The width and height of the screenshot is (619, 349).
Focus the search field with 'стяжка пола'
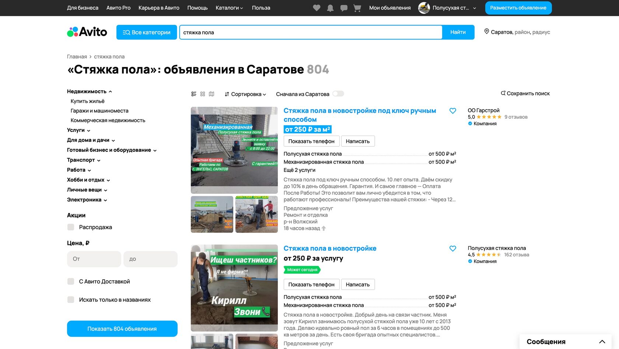click(311, 32)
